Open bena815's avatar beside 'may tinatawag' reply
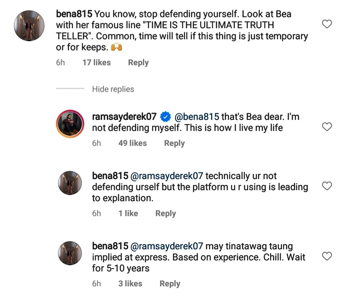351x298 pixels. pos(70,253)
